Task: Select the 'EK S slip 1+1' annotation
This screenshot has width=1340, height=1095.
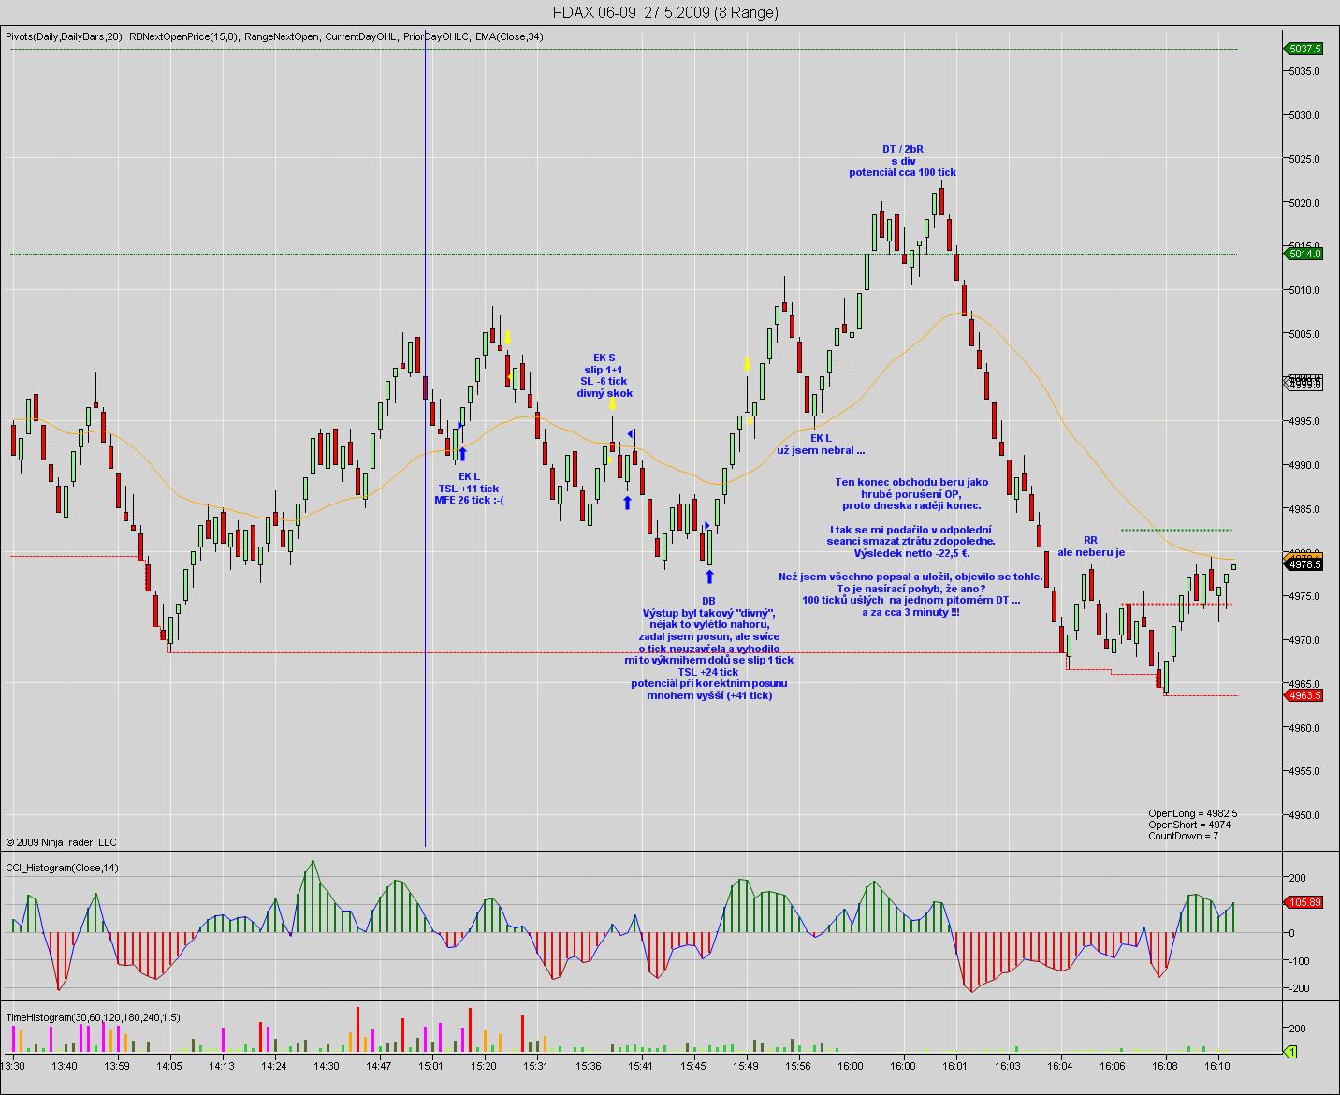Action: point(604,363)
